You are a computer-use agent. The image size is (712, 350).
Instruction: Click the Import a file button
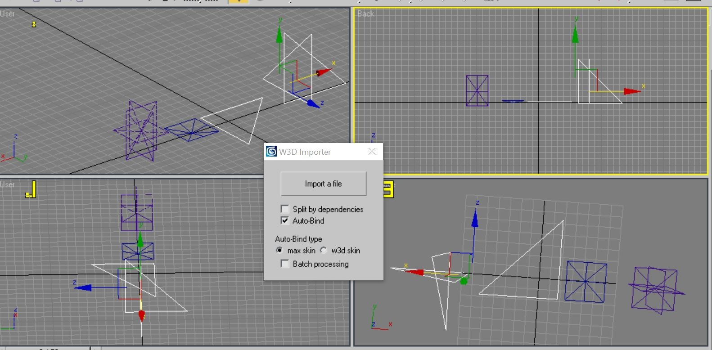coord(323,184)
